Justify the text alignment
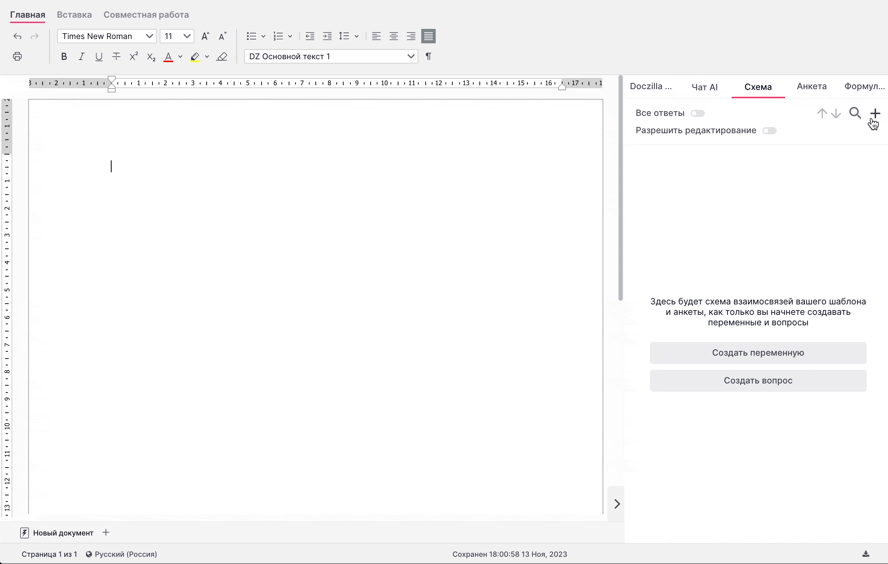Screen dimensions: 888x564 428,36
